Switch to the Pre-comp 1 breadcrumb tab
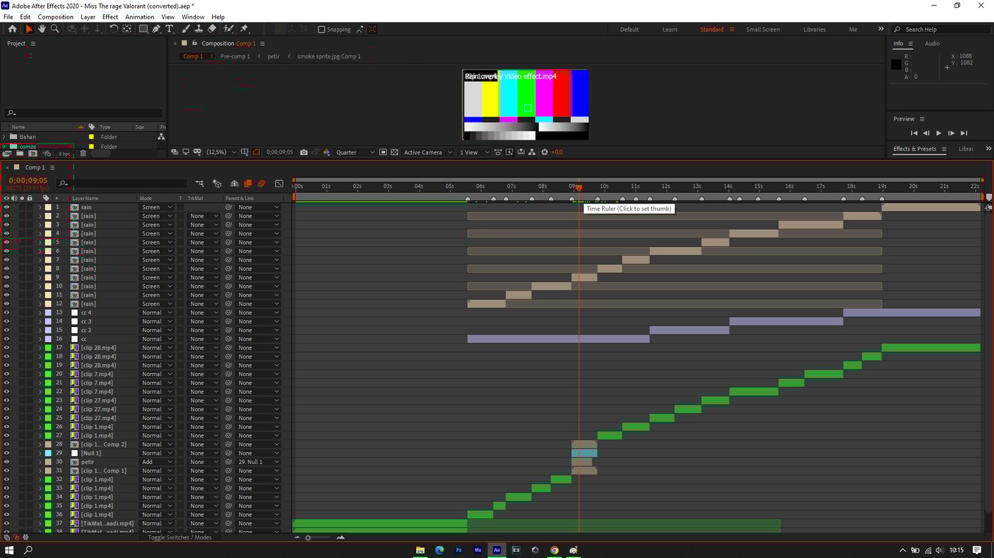This screenshot has height=558, width=994. [235, 56]
